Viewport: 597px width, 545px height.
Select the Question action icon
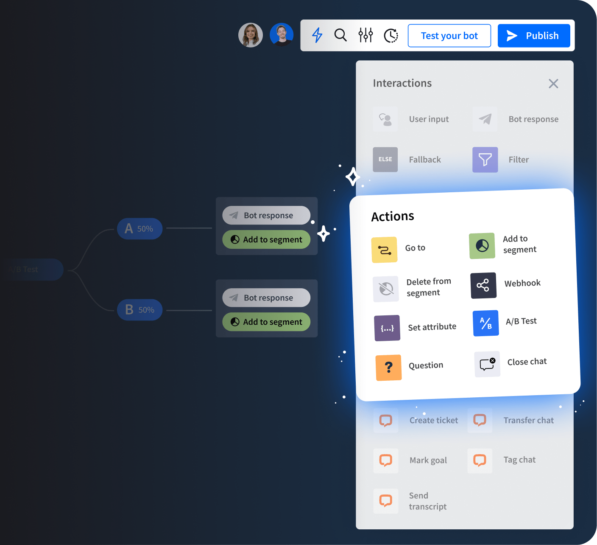pyautogui.click(x=388, y=368)
